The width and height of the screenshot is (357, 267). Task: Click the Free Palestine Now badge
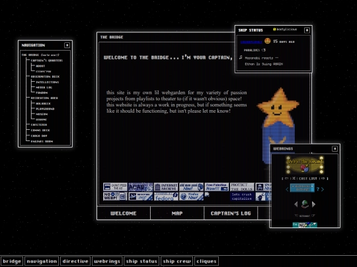(x=217, y=187)
